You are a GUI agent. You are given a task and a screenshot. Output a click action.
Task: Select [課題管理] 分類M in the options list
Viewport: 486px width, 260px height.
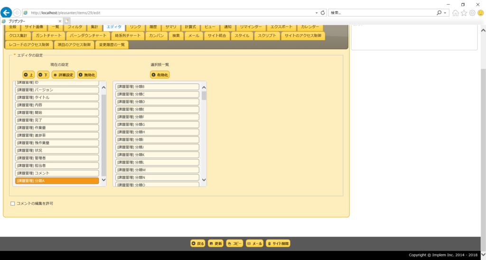(157, 170)
